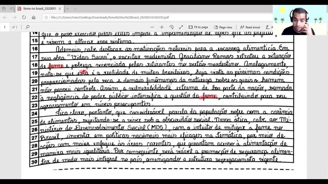
Task: Start Read aloud for the PDF
Action: pyautogui.click(x=250, y=27)
